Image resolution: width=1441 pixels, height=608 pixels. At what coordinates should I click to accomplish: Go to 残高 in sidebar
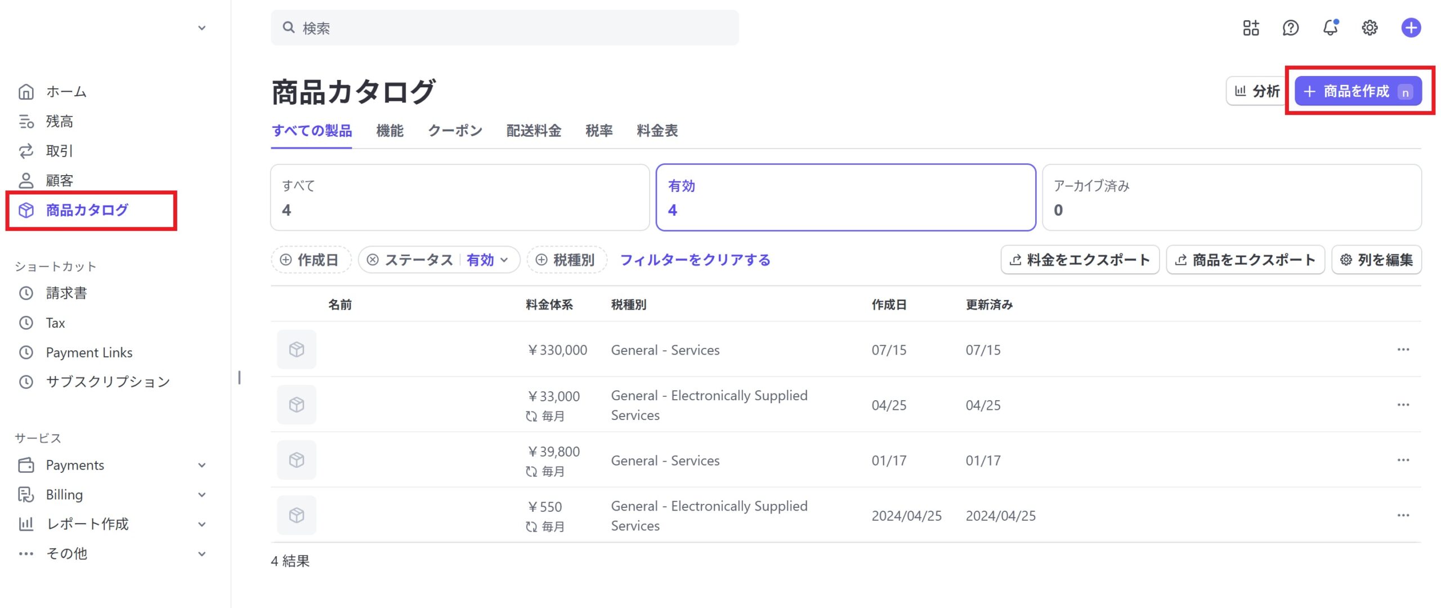point(59,122)
